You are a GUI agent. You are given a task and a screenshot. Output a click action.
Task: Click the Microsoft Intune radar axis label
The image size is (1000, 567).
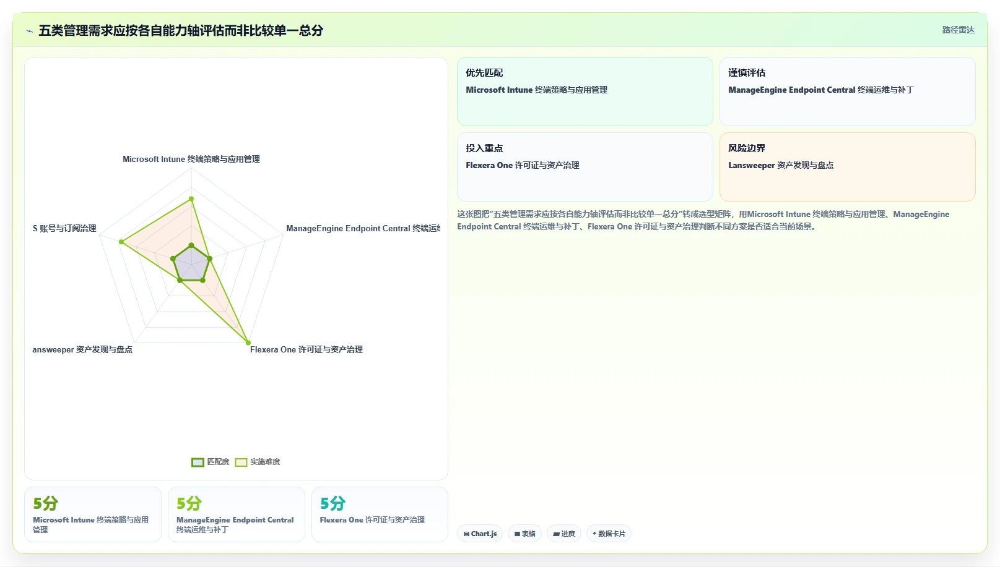pyautogui.click(x=191, y=159)
